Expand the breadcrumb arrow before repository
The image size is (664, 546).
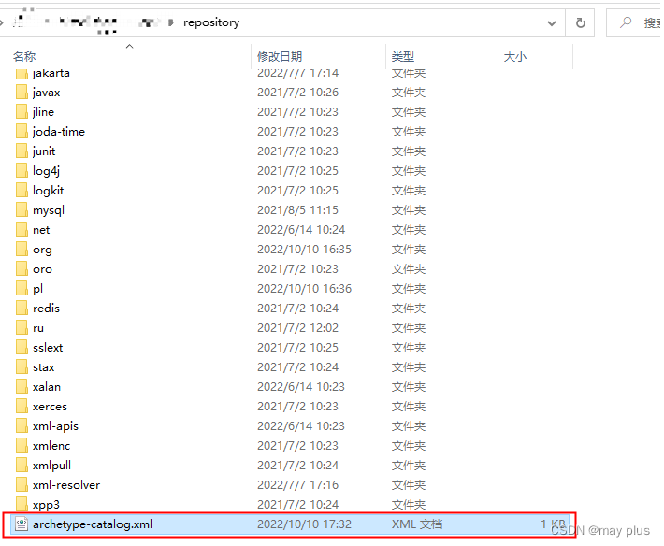pos(170,22)
